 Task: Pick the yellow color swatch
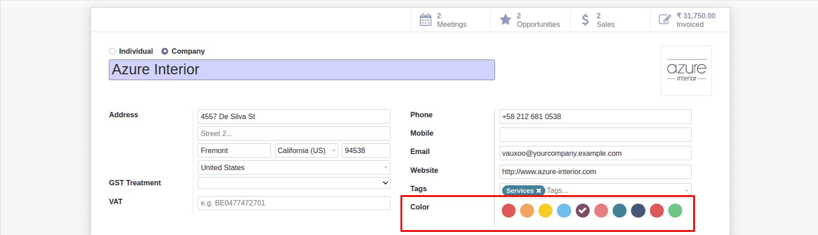(x=545, y=210)
